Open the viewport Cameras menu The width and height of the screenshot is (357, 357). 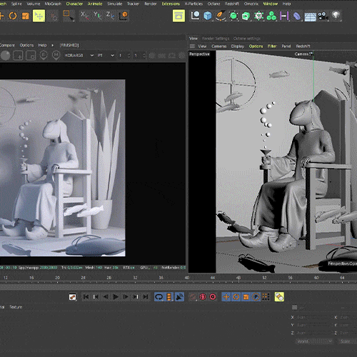pyautogui.click(x=218, y=46)
